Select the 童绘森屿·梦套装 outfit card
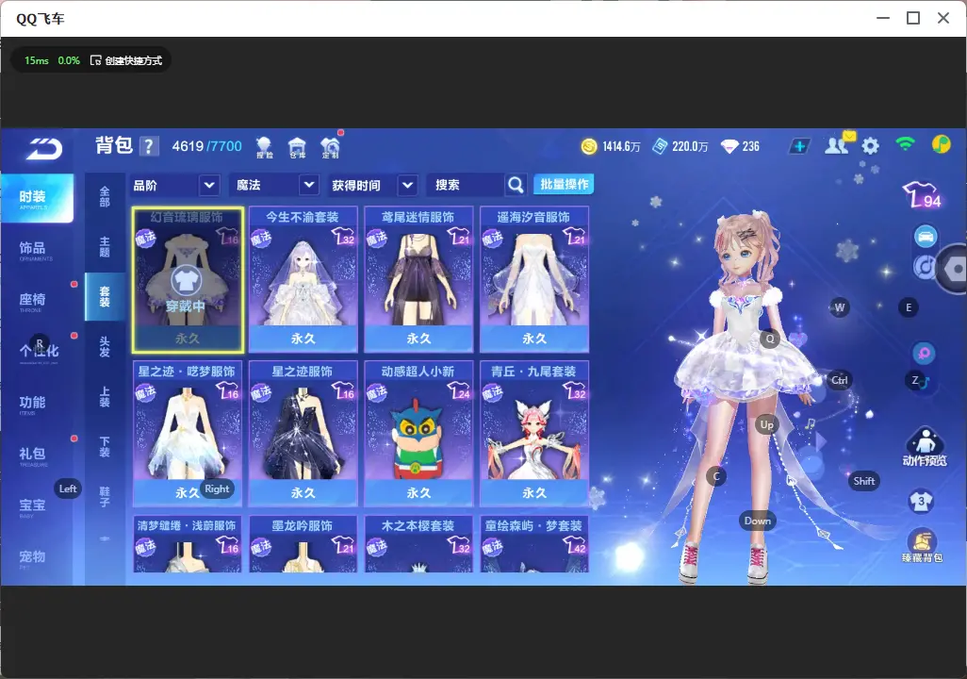The width and height of the screenshot is (967, 679). tap(534, 544)
